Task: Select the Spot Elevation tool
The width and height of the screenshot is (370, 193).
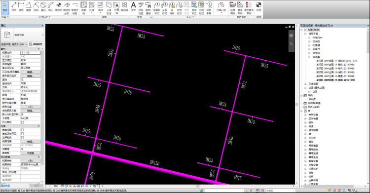Action: point(59,6)
